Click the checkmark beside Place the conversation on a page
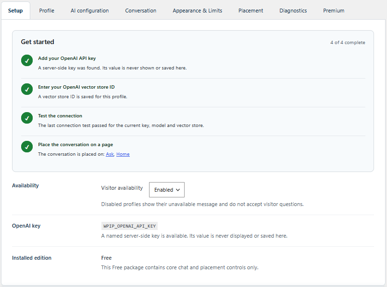This screenshot has width=387, height=287. 27,147
